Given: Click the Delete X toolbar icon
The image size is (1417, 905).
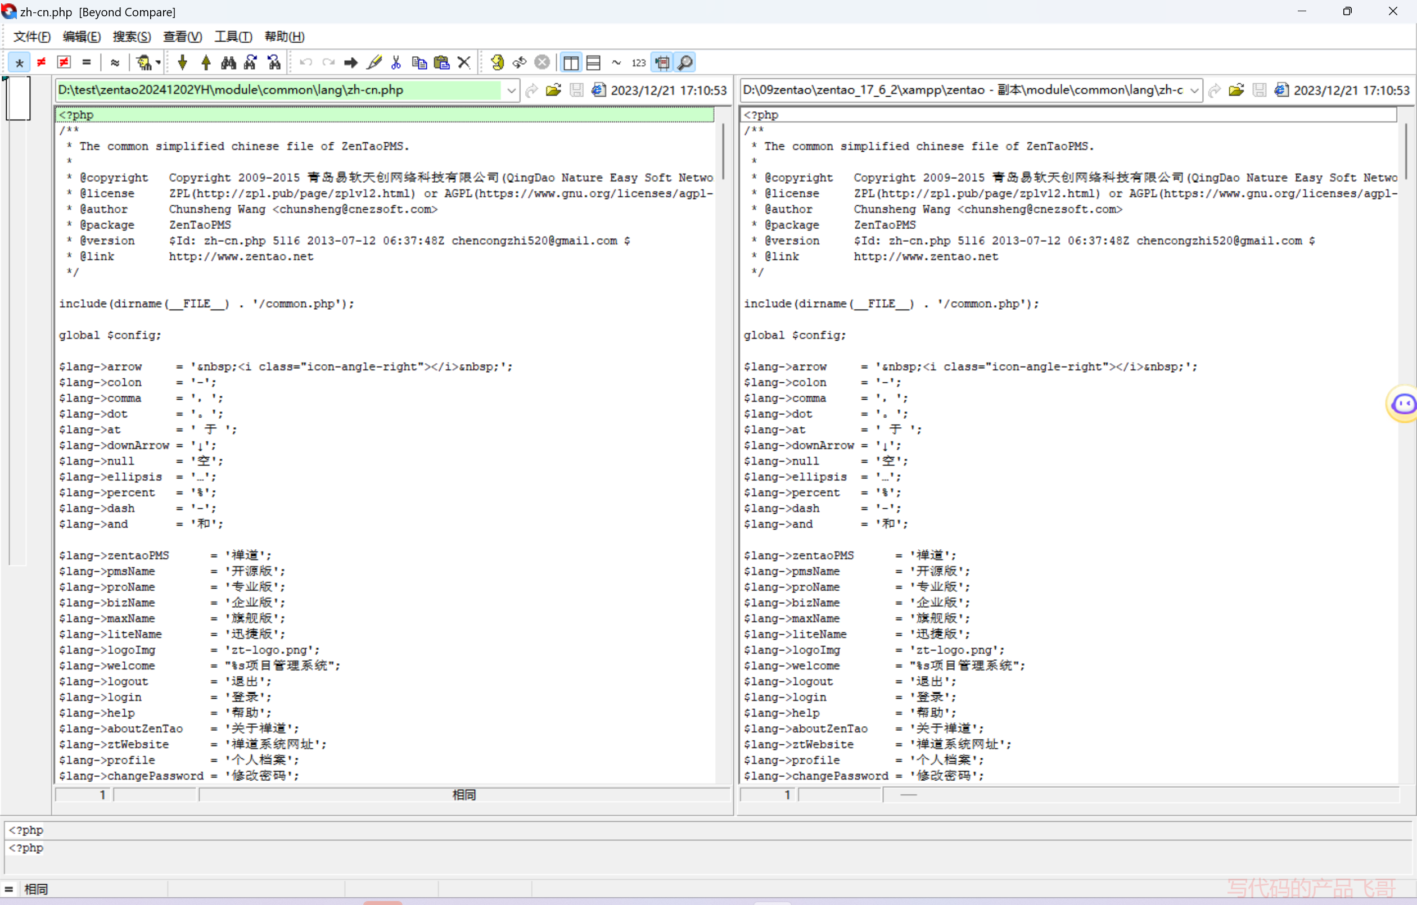Looking at the screenshot, I should point(464,62).
